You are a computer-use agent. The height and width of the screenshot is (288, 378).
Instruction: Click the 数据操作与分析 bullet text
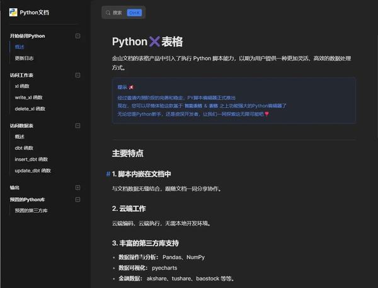tap(161, 257)
